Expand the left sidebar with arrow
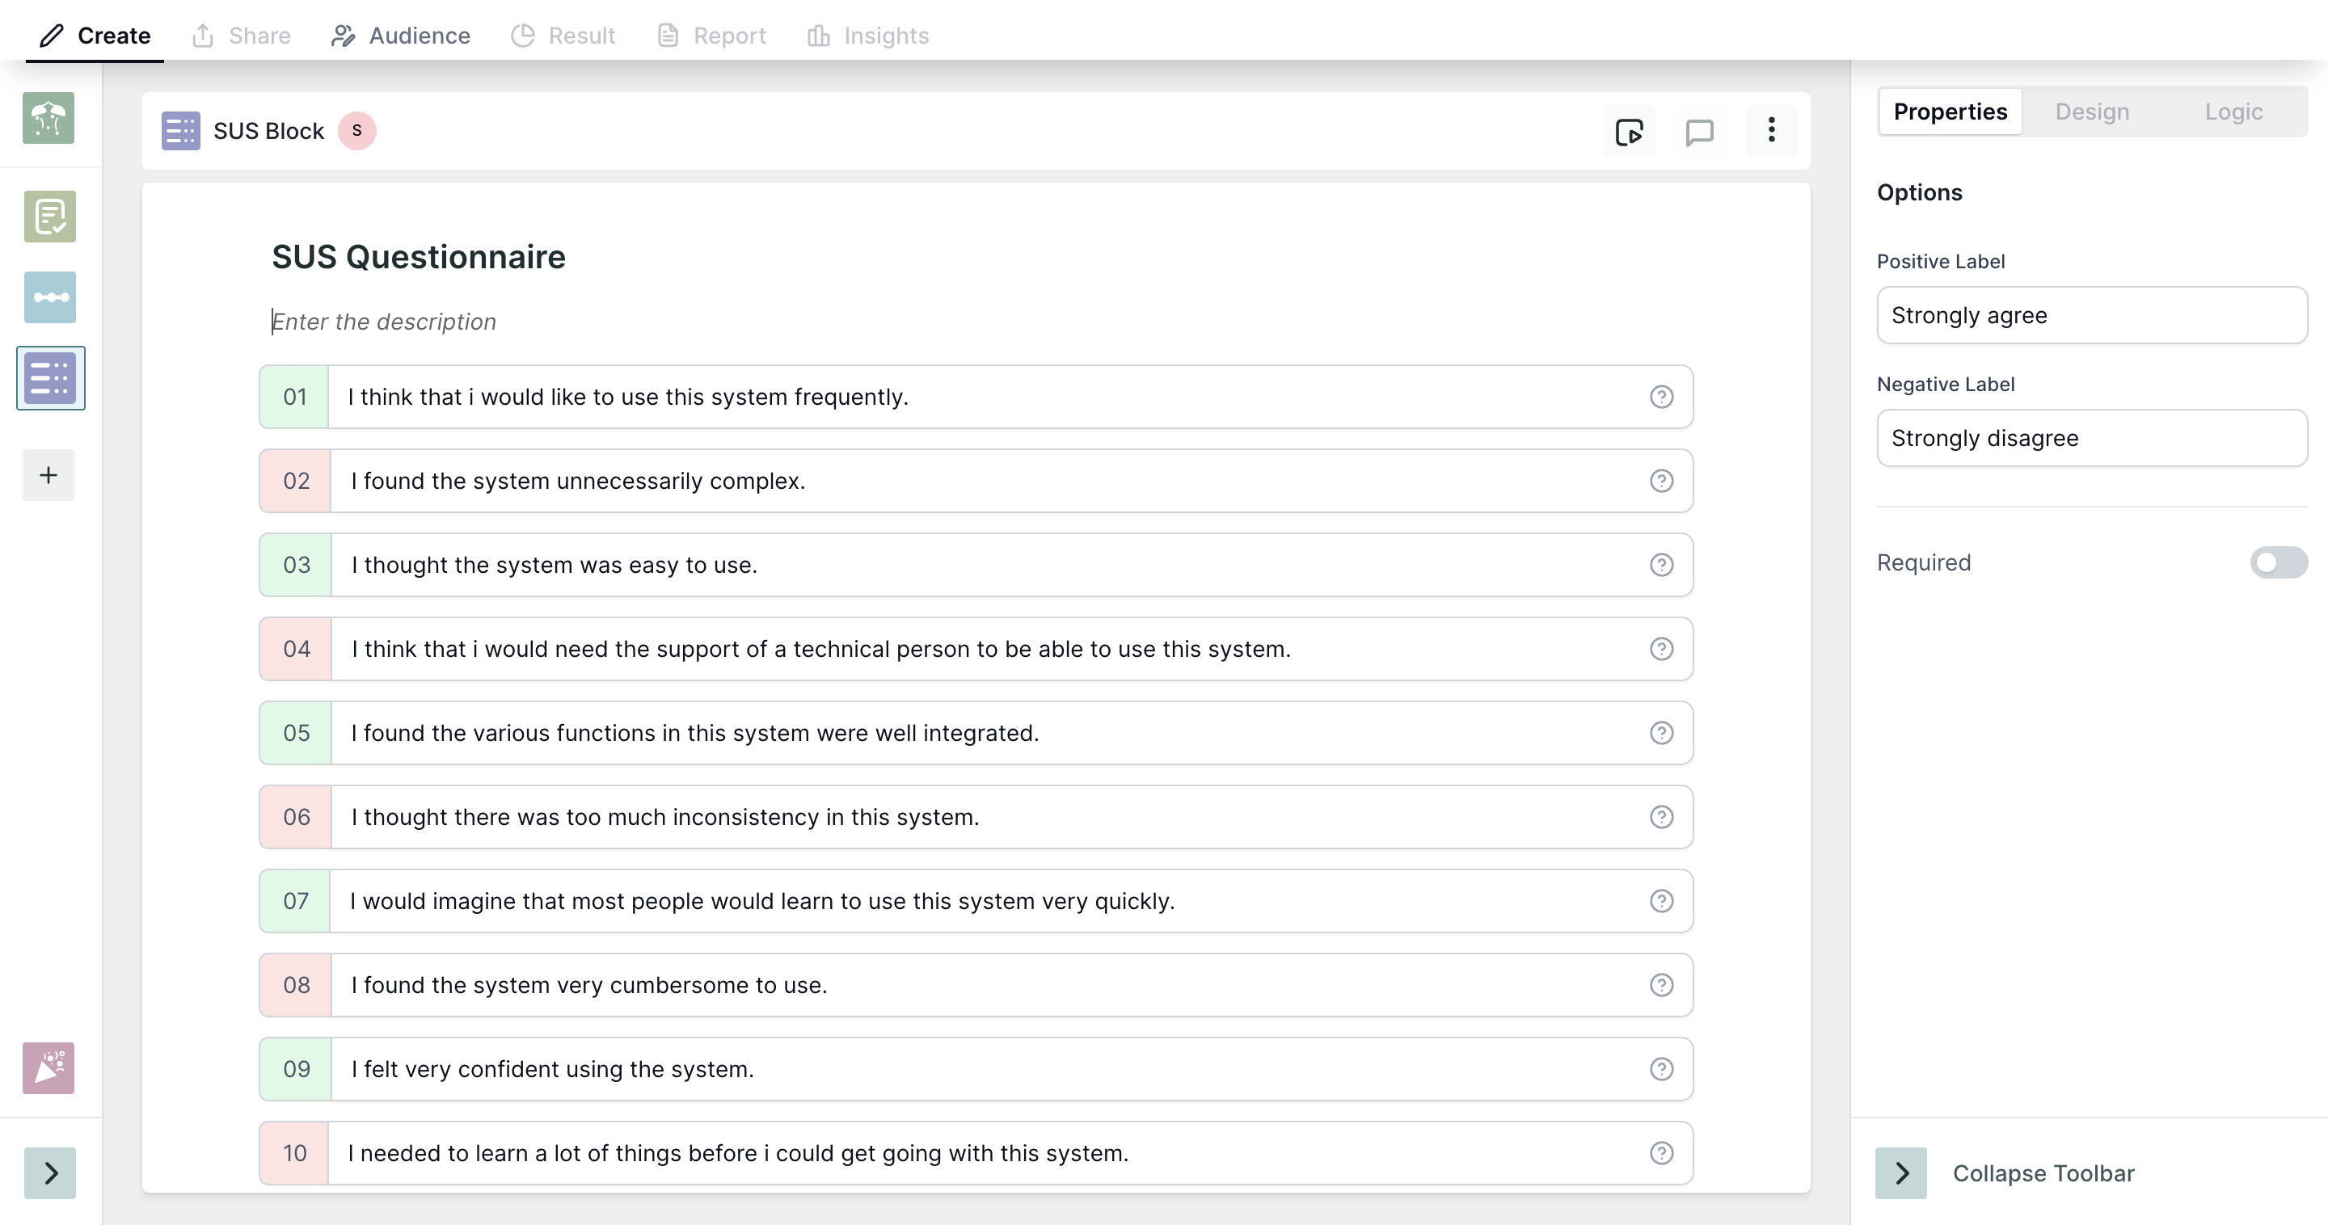 (x=49, y=1173)
